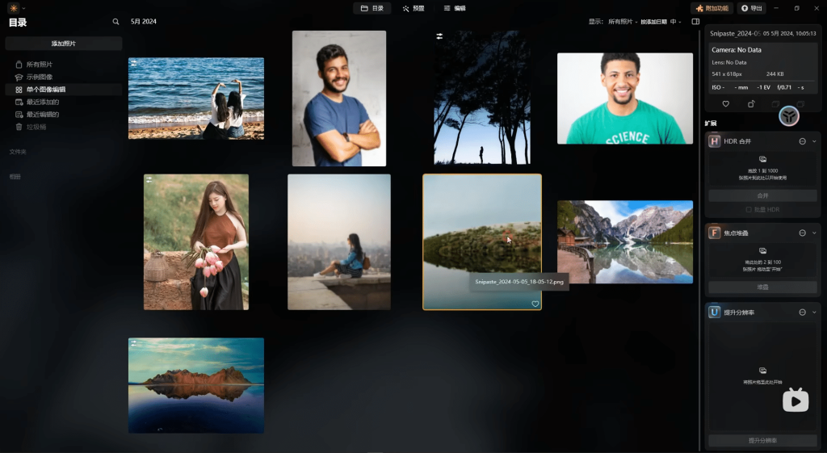Open 焦点堆叠 options ellipsis icon
The height and width of the screenshot is (453, 827).
(802, 233)
